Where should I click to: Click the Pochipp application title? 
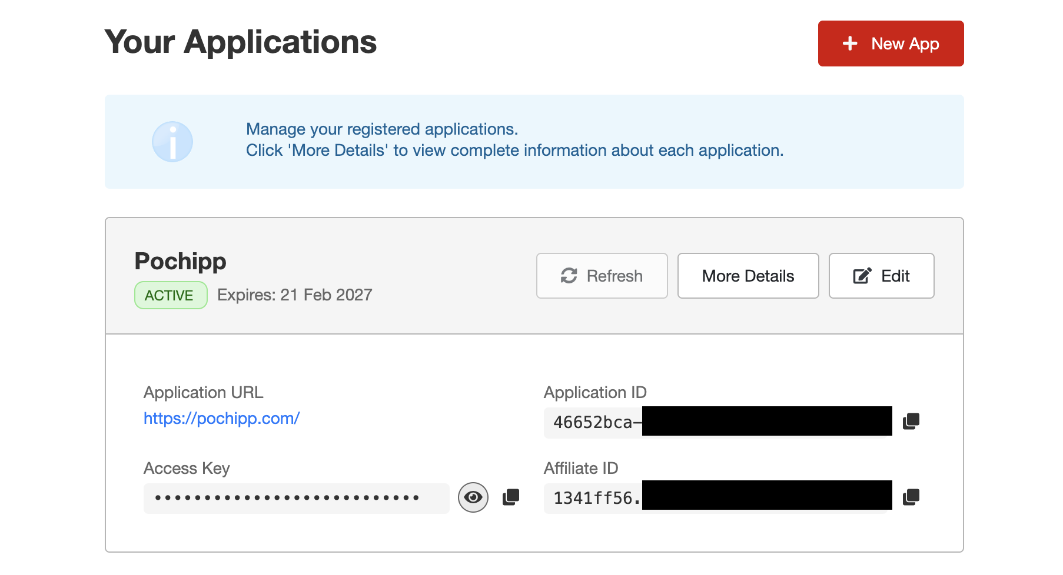(x=180, y=261)
